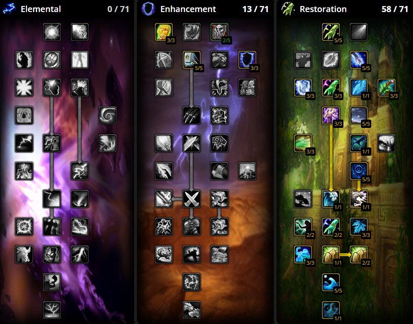Click the swirling vortex talent in Elemental tree
Viewport: 413px width, 324px height.
(107, 115)
